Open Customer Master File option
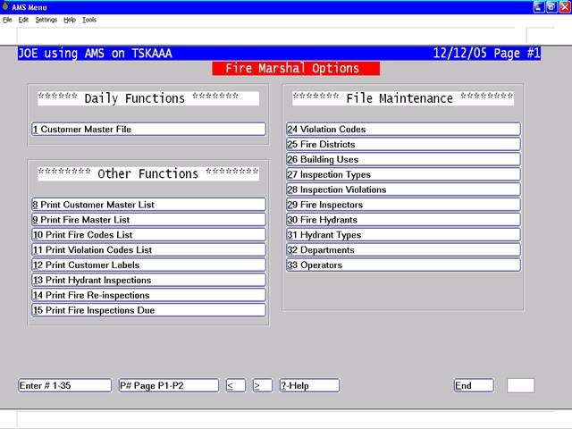The height and width of the screenshot is (429, 572). coord(148,130)
